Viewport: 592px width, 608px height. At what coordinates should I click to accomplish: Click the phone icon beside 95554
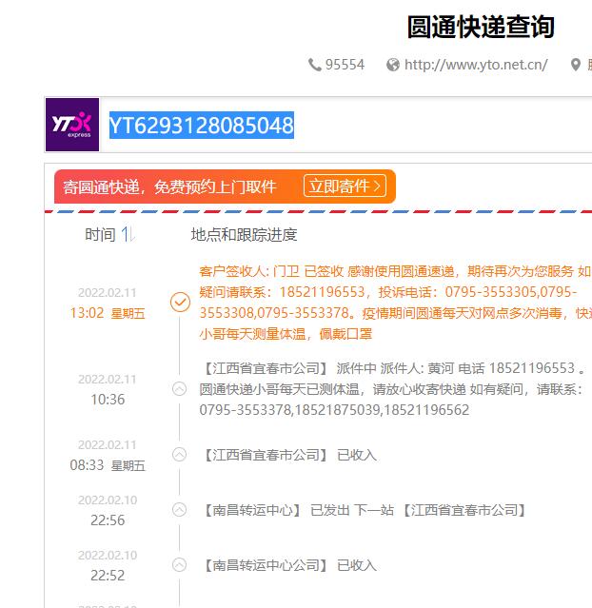pyautogui.click(x=315, y=65)
